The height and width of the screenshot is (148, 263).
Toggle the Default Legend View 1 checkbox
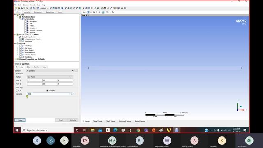pyautogui.click(x=21, y=39)
